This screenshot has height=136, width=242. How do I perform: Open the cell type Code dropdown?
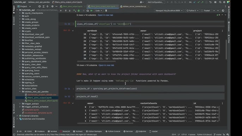[99, 11]
